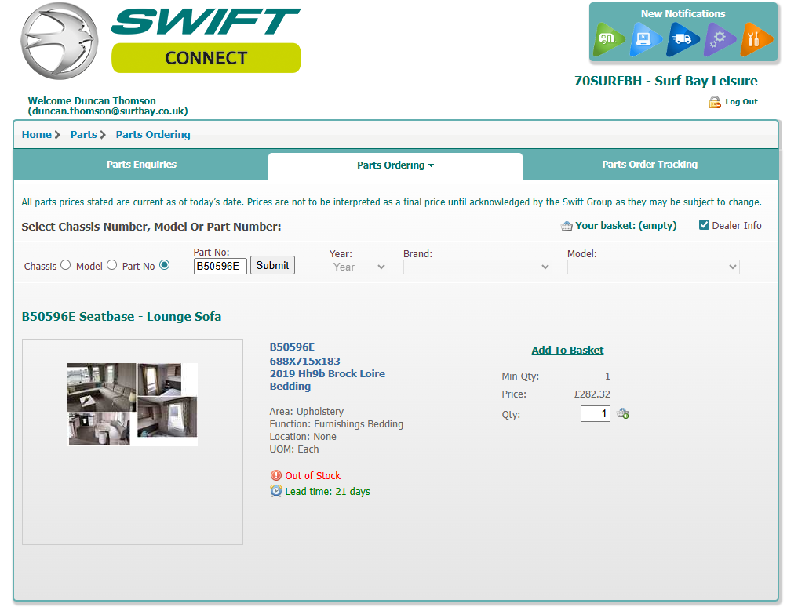Click the Log Out link

741,102
